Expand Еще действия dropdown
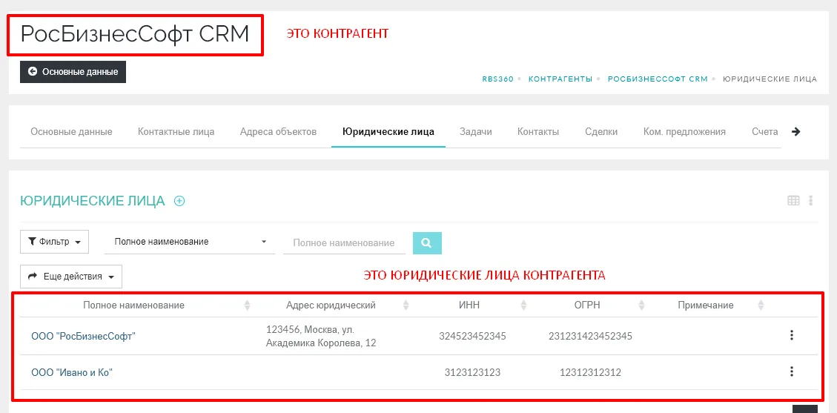 click(71, 277)
